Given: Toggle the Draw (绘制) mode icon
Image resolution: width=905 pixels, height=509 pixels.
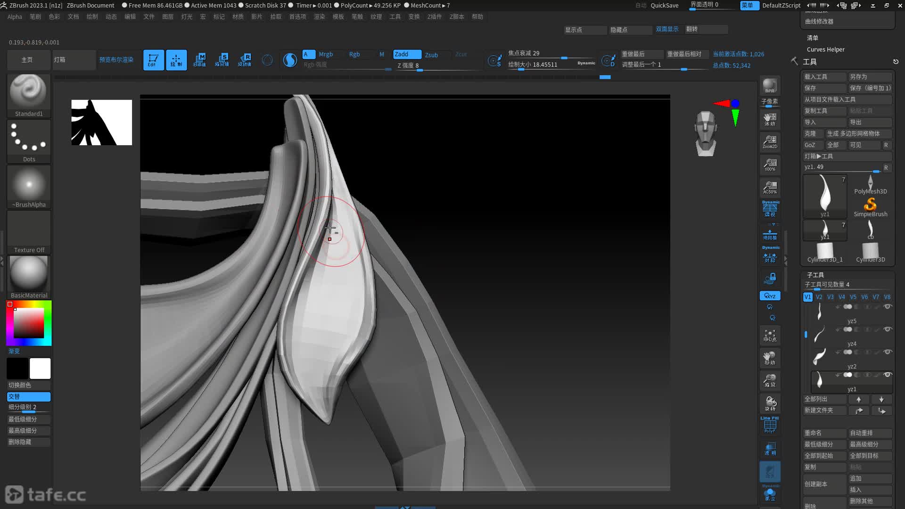Looking at the screenshot, I should coord(176,60).
